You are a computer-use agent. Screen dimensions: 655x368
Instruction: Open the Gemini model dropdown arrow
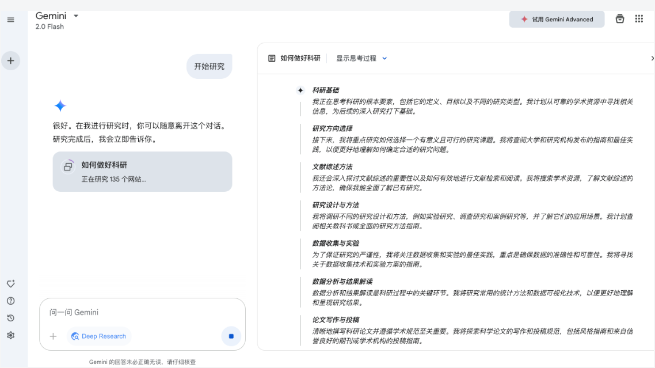[x=76, y=16]
